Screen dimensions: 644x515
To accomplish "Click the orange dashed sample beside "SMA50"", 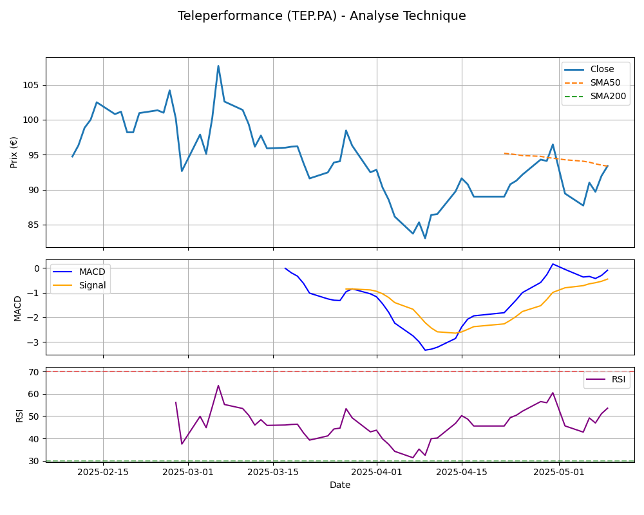I will coord(574,83).
